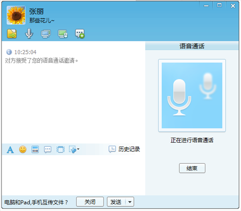Open quick reply speech bubble icon

coord(48,150)
